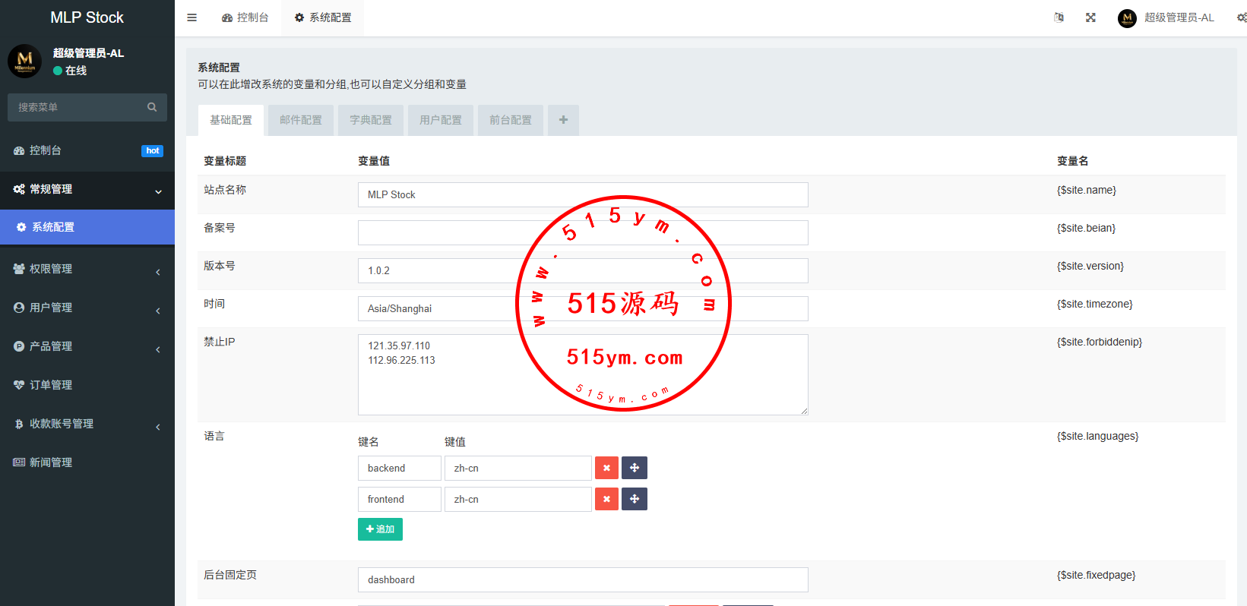Click the search magnifier icon in sidebar
1247x606 pixels.
click(x=152, y=107)
